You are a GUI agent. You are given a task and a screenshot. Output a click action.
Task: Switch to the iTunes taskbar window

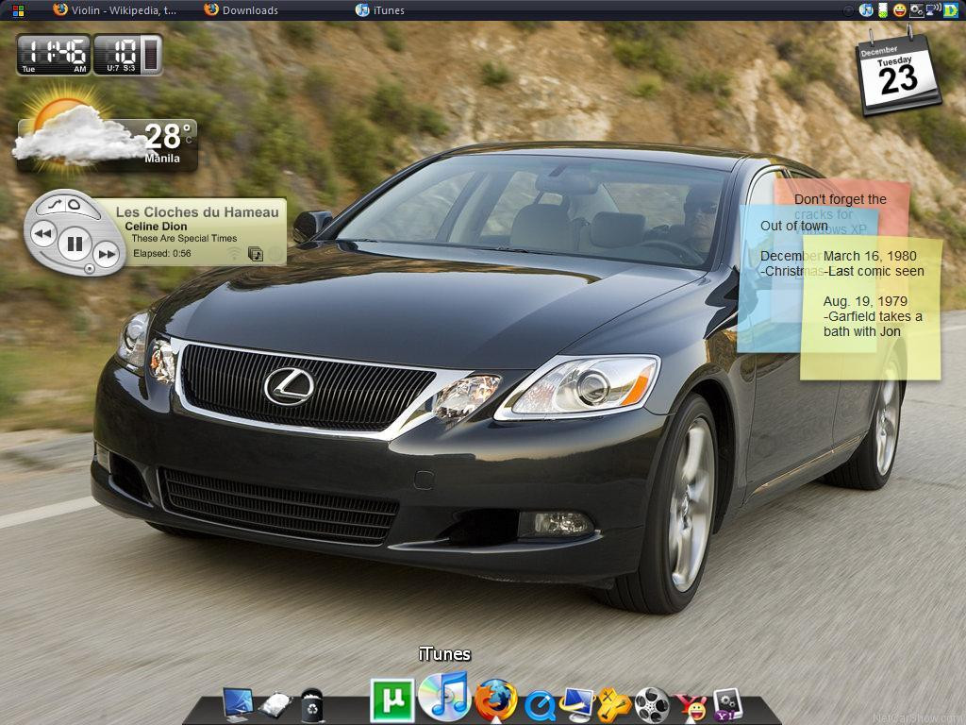[380, 9]
